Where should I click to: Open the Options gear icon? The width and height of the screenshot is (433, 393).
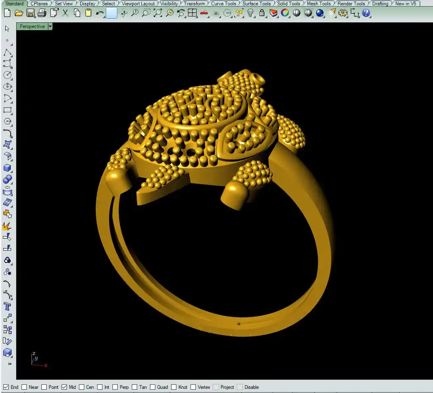pos(343,13)
